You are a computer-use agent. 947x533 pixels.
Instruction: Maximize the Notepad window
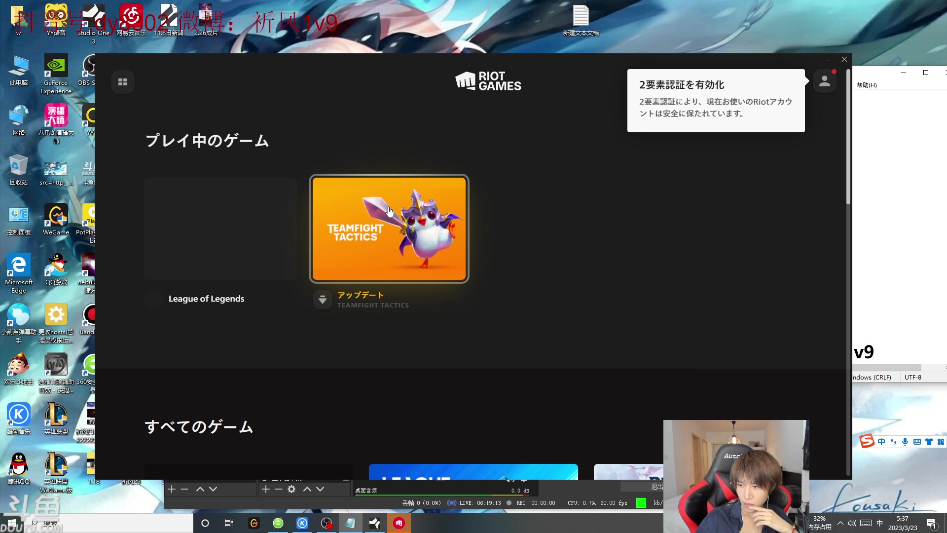926,73
